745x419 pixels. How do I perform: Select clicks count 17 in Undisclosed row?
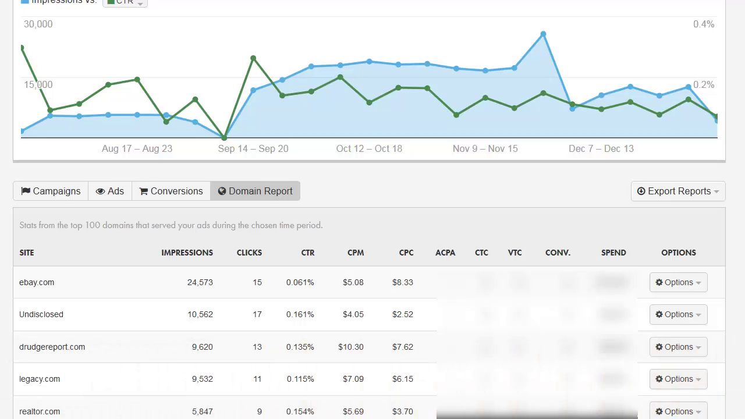point(257,314)
